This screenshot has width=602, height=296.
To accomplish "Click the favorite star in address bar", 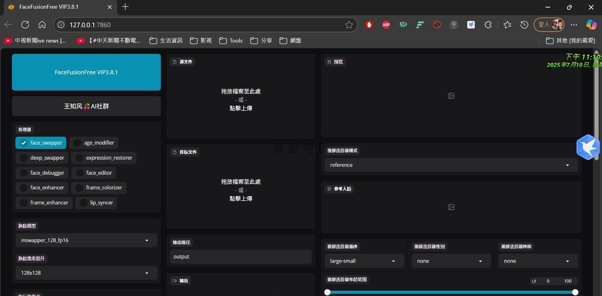I will click(x=349, y=25).
